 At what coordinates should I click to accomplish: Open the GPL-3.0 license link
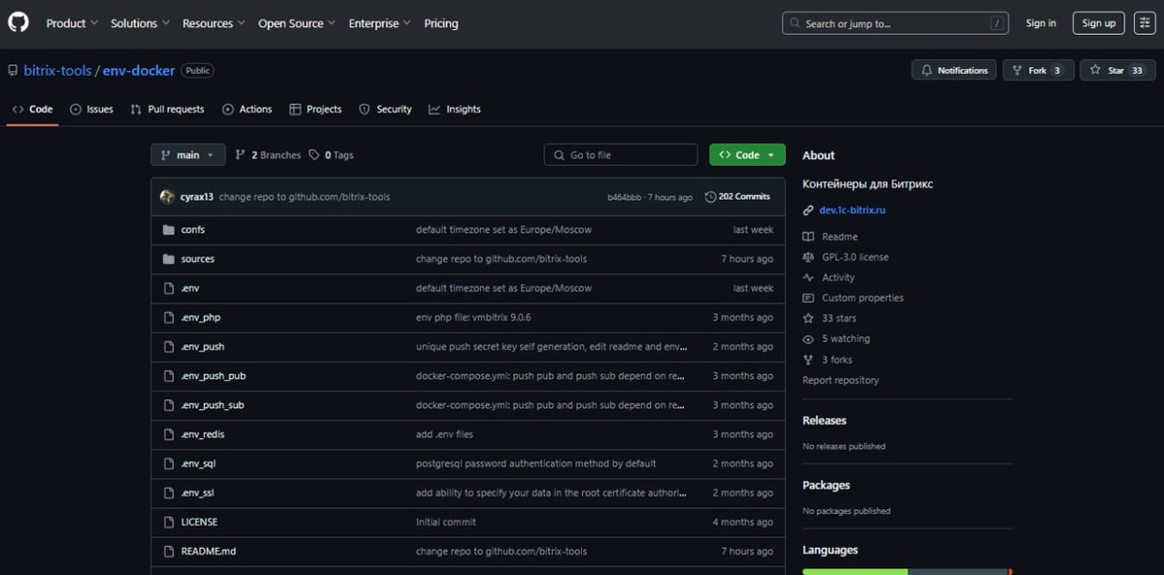[846, 257]
